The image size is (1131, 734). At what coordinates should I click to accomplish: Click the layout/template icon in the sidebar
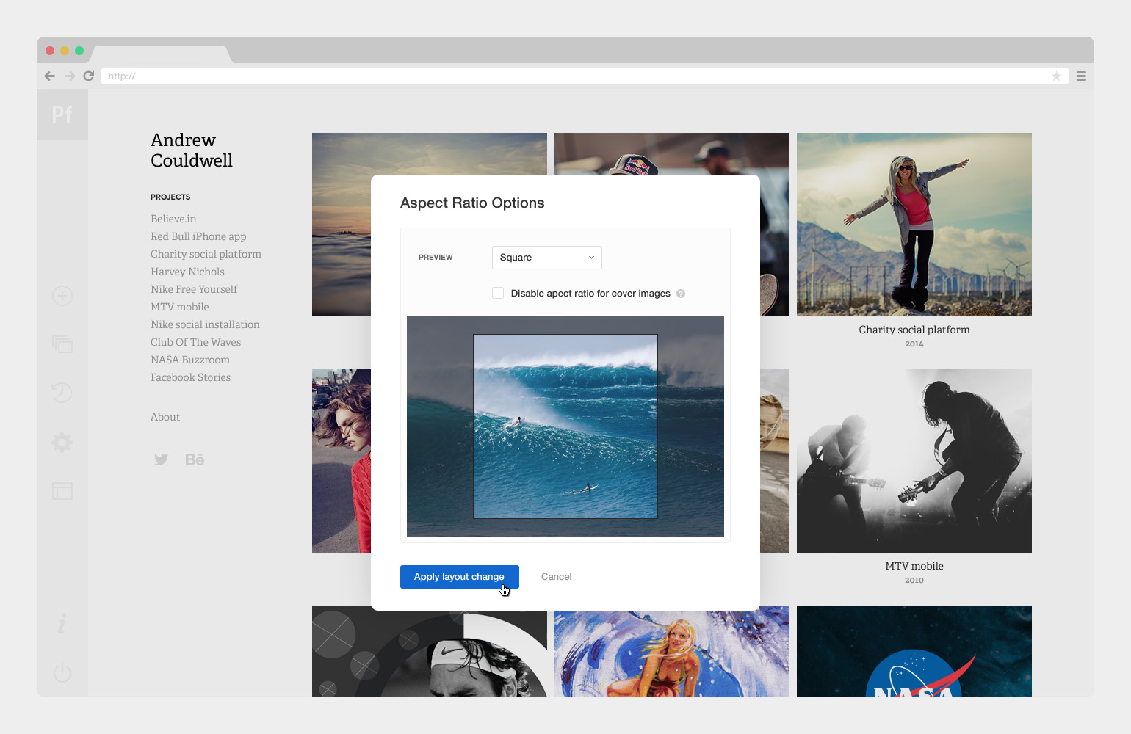pyautogui.click(x=62, y=490)
